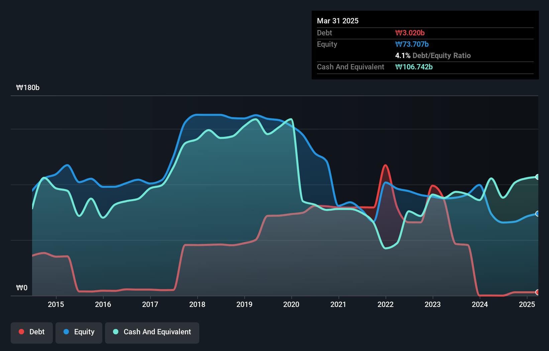Select the Cash endpoint marker at Mar 2025
The height and width of the screenshot is (351, 549).
(x=537, y=177)
